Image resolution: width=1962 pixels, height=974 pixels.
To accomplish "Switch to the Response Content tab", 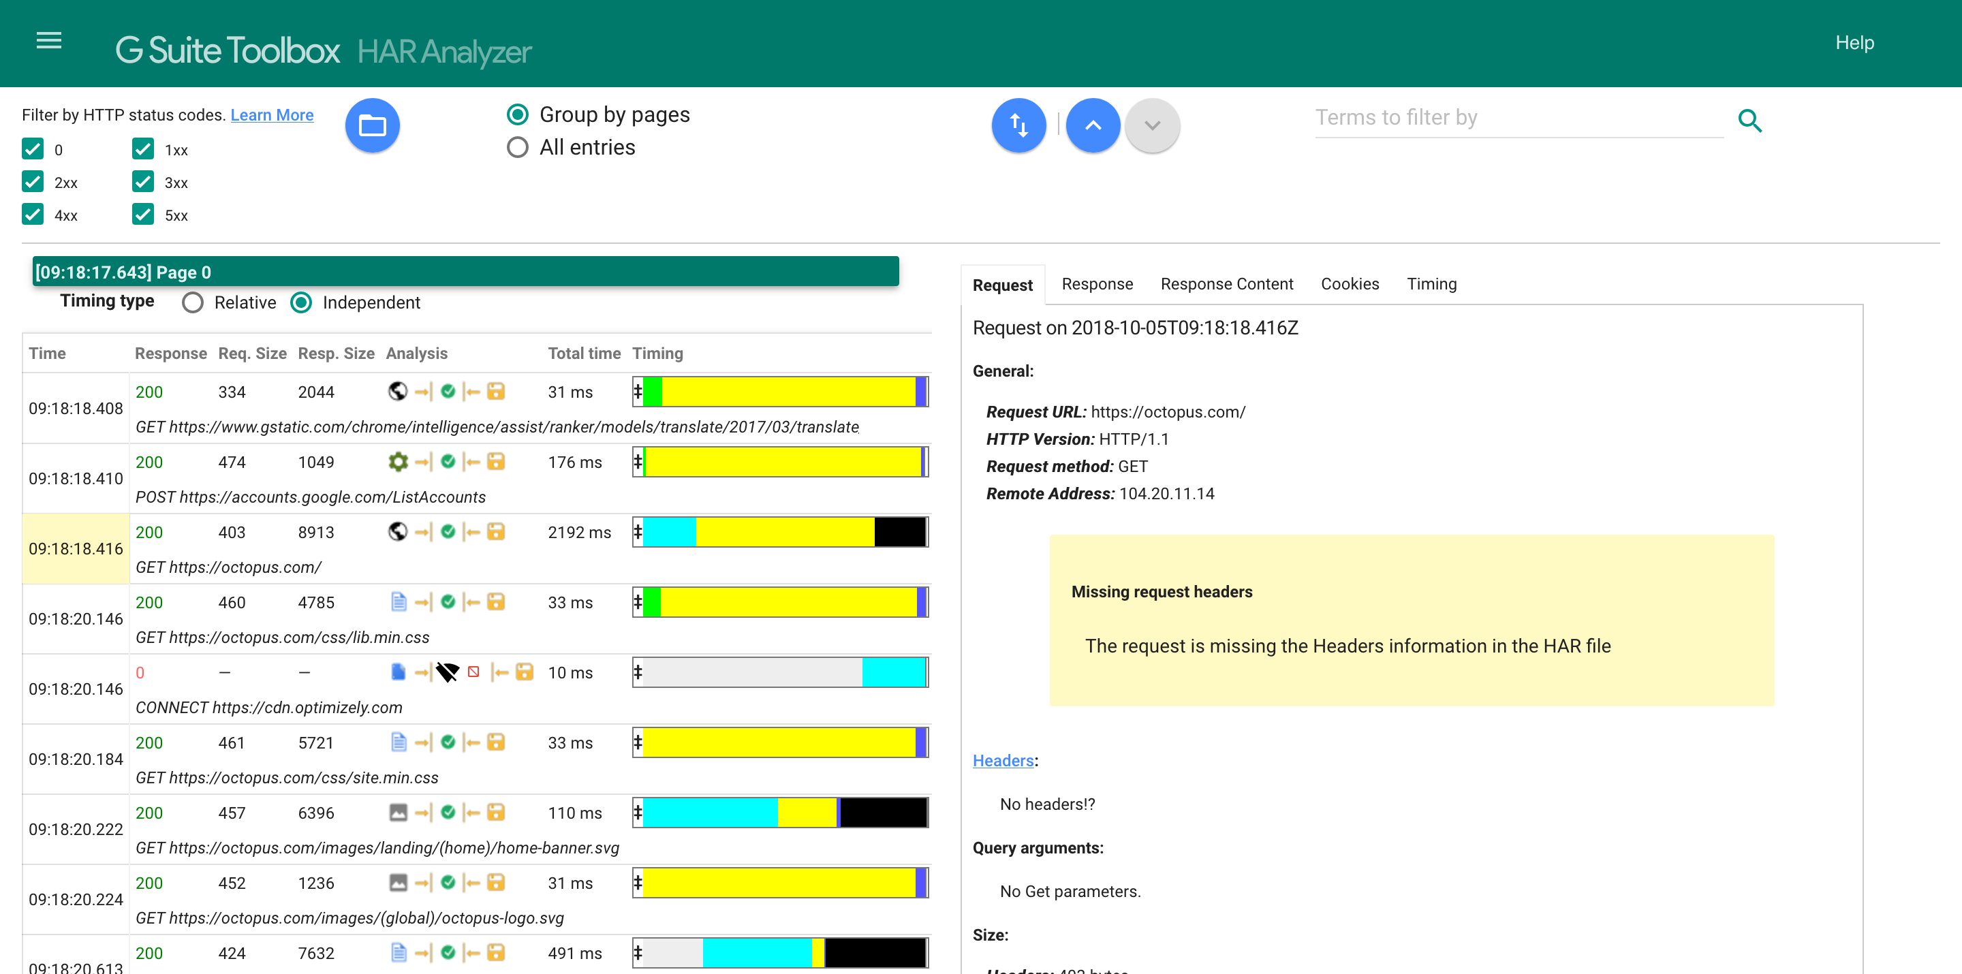I will tap(1226, 284).
